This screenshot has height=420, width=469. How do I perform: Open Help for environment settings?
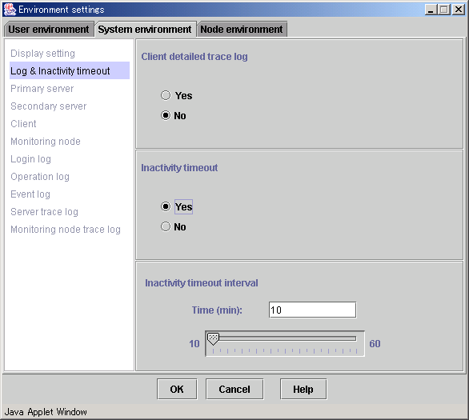tap(303, 389)
